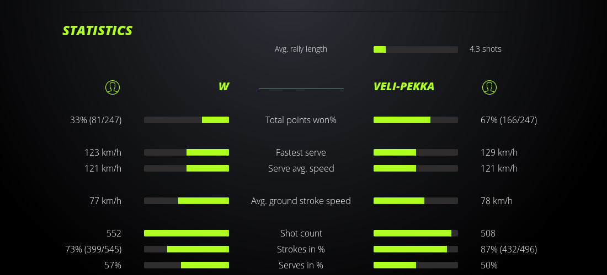Click the 4.3 shots value
The image size is (607, 275).
point(485,49)
